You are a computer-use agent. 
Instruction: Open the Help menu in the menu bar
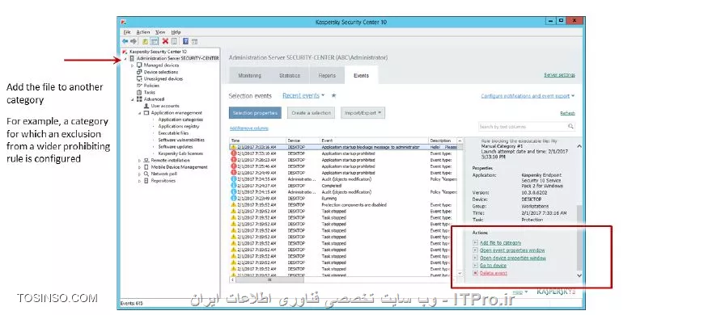coord(176,32)
